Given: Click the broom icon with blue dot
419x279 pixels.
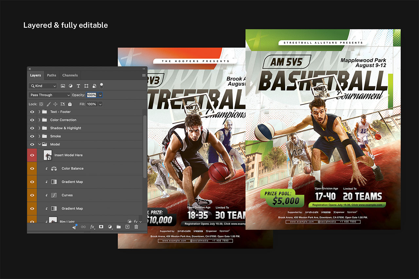Looking at the screenshot, I should (75, 227).
